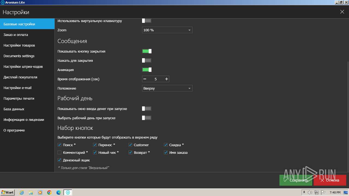Click the 'Только для стиля' footnote text
349x196 pixels.
coord(83,168)
